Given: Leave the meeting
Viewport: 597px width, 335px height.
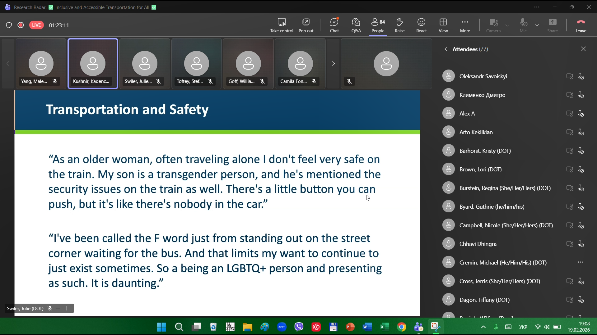Looking at the screenshot, I should (x=581, y=25).
